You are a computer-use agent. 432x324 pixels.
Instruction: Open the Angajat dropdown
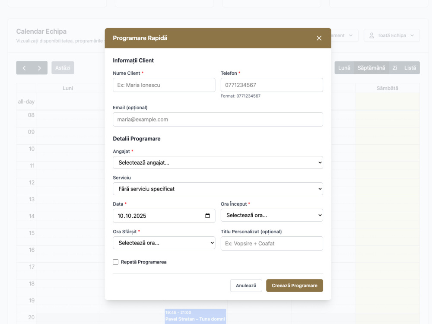218,162
